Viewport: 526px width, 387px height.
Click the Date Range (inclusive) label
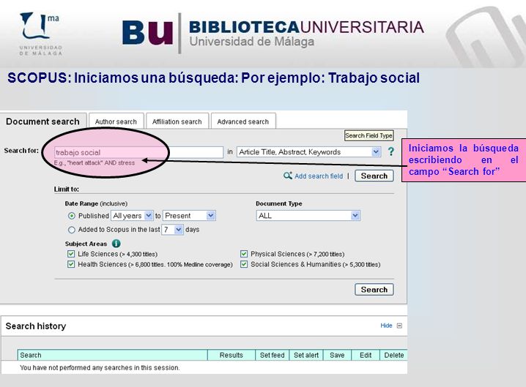pos(96,203)
